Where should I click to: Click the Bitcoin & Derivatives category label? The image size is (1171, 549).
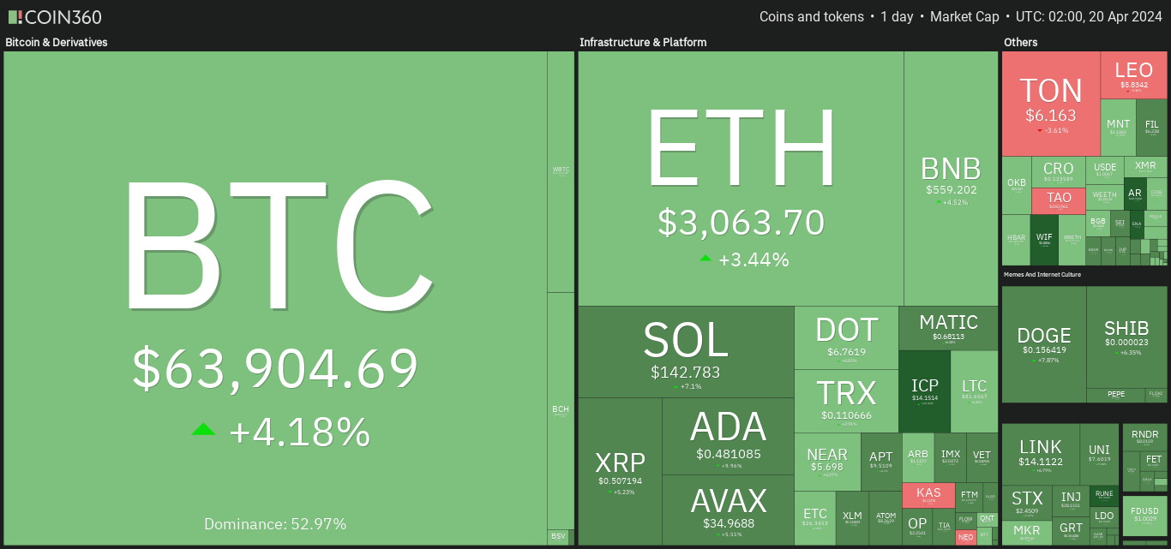(x=57, y=42)
